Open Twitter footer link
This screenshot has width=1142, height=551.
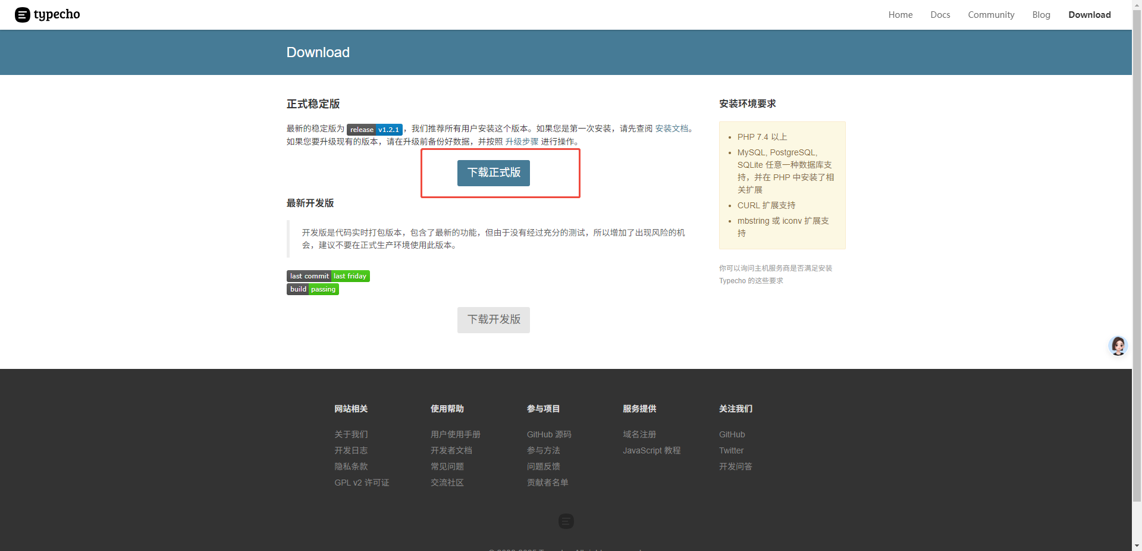point(731,450)
